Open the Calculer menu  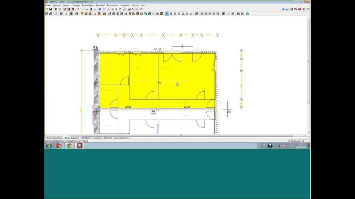pyautogui.click(x=135, y=5)
